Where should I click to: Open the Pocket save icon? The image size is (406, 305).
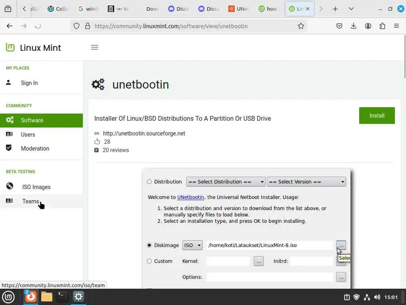coord(339,26)
